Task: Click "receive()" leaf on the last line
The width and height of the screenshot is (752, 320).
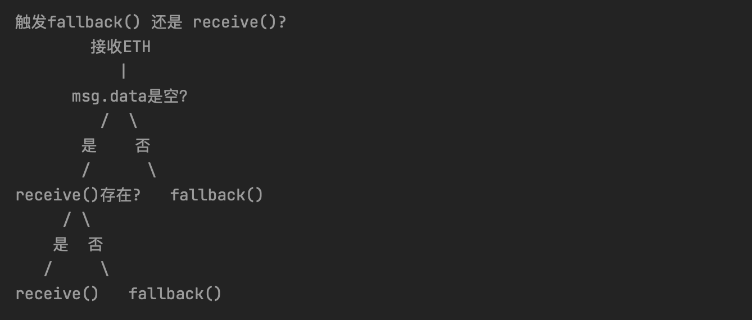Action: point(57,294)
